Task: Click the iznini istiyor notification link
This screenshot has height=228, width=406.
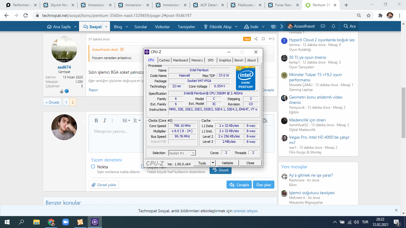Action: click(246, 211)
